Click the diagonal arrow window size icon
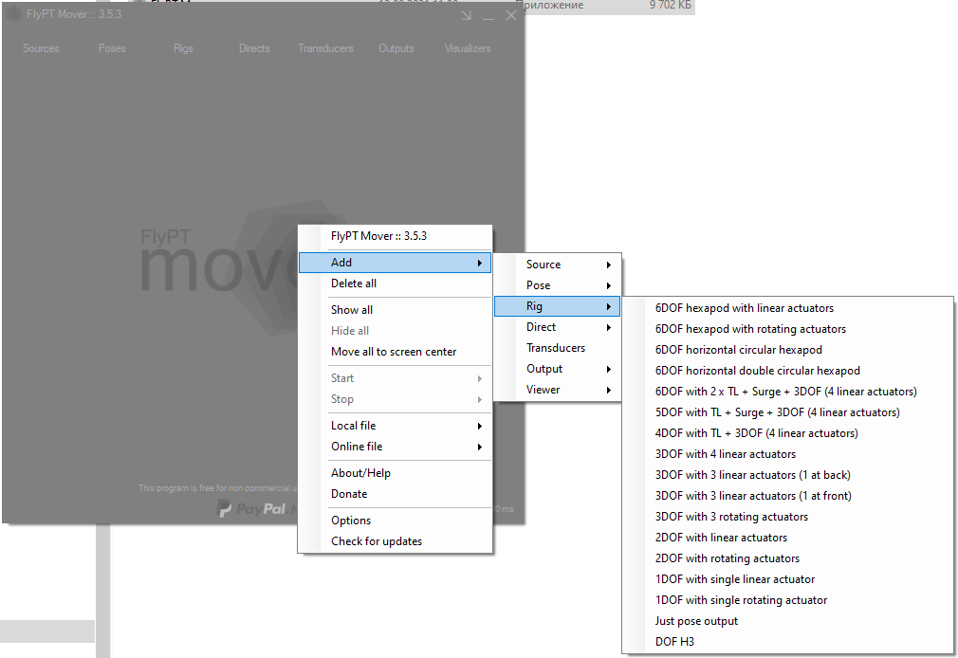This screenshot has height=658, width=958. pyautogui.click(x=466, y=15)
